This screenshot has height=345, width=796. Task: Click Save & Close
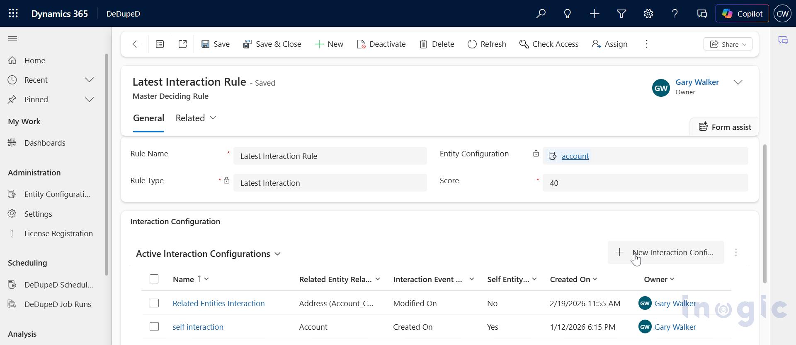(272, 44)
